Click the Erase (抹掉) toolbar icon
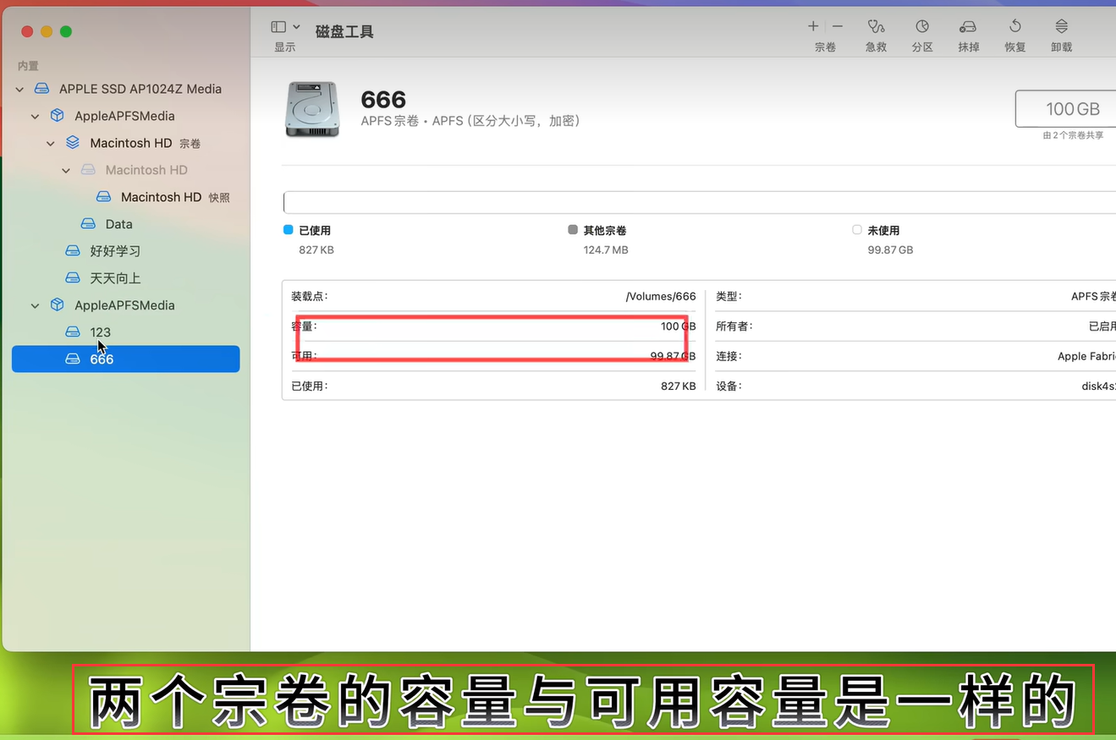This screenshot has width=1116, height=740. pos(968,27)
